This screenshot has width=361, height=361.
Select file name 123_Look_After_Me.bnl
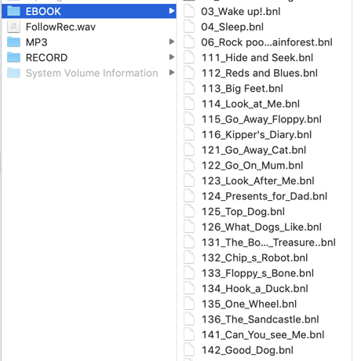257,181
